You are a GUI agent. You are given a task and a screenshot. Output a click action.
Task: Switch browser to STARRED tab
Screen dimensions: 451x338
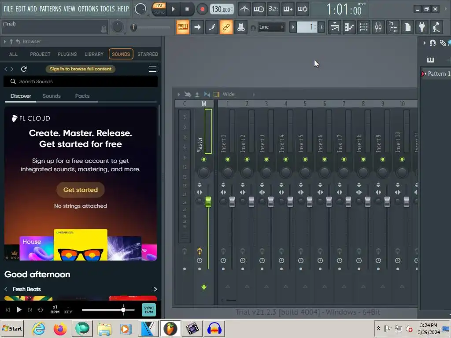pos(148,54)
